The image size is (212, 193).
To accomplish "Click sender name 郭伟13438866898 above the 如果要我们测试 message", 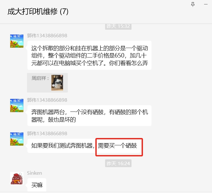I will (47, 133).
